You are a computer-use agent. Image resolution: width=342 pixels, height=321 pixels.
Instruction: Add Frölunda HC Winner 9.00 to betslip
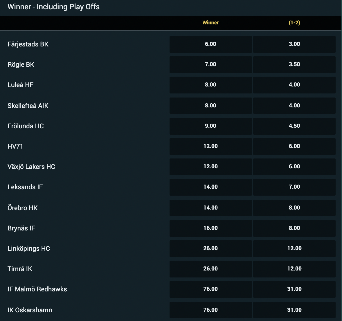coord(210,126)
